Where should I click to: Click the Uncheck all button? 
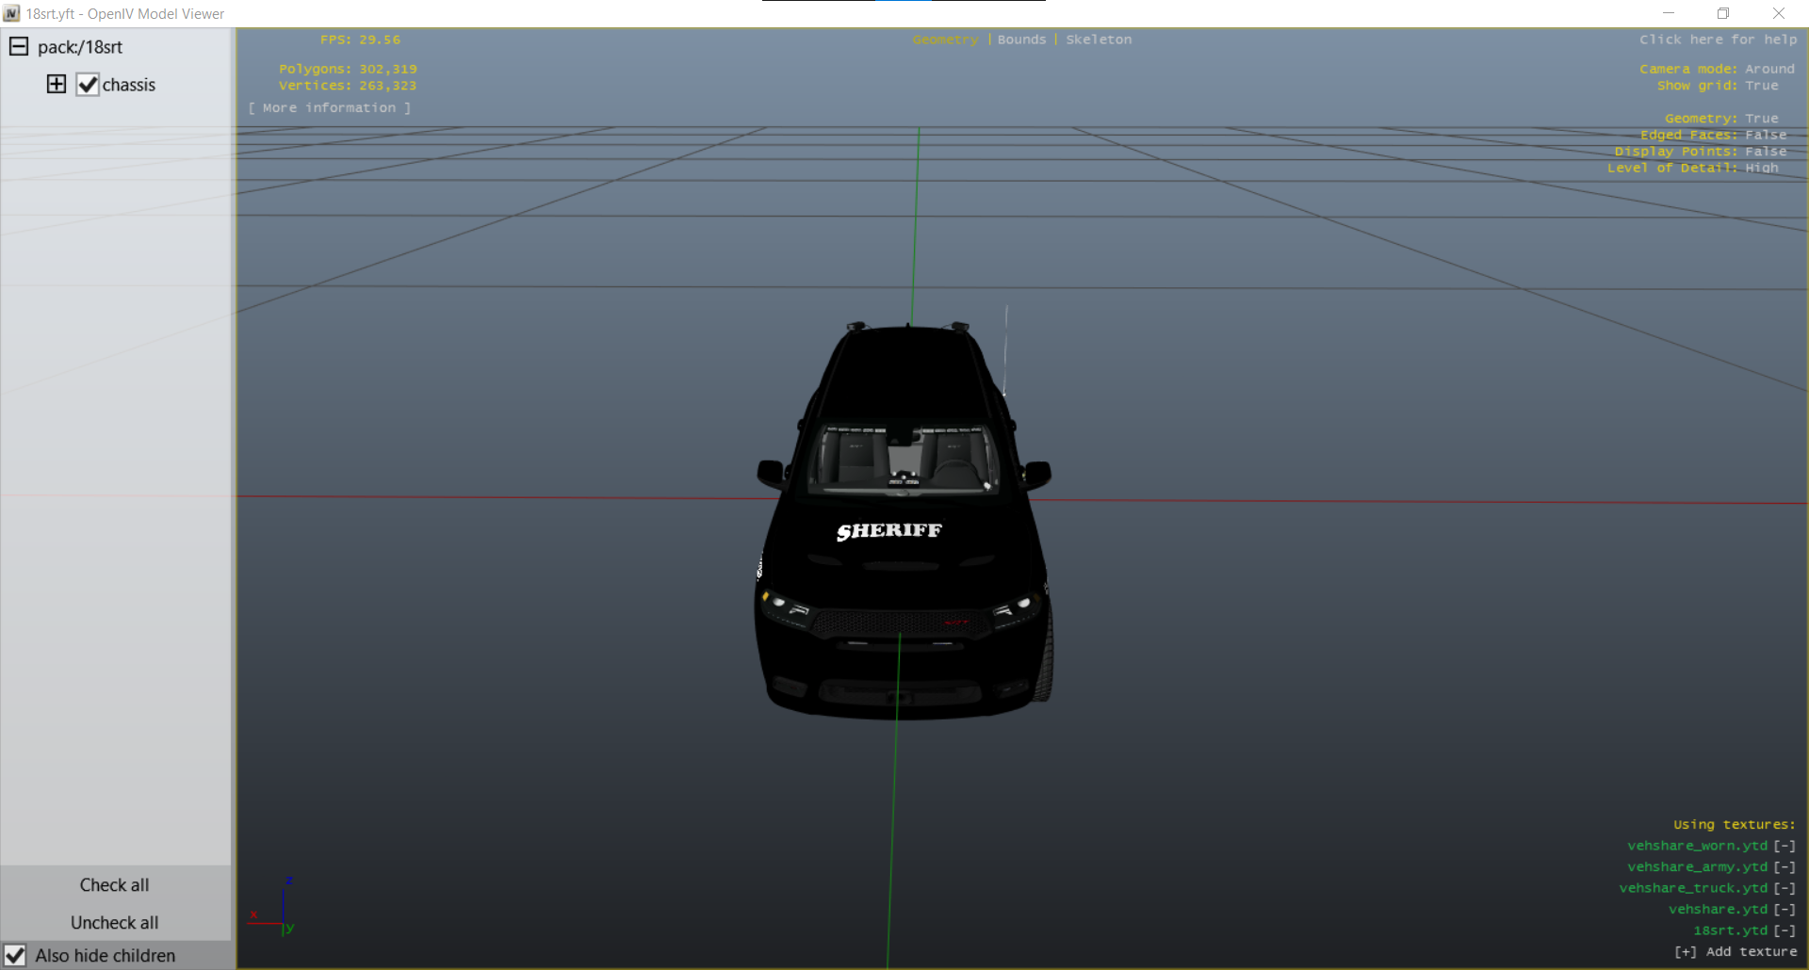click(x=114, y=923)
